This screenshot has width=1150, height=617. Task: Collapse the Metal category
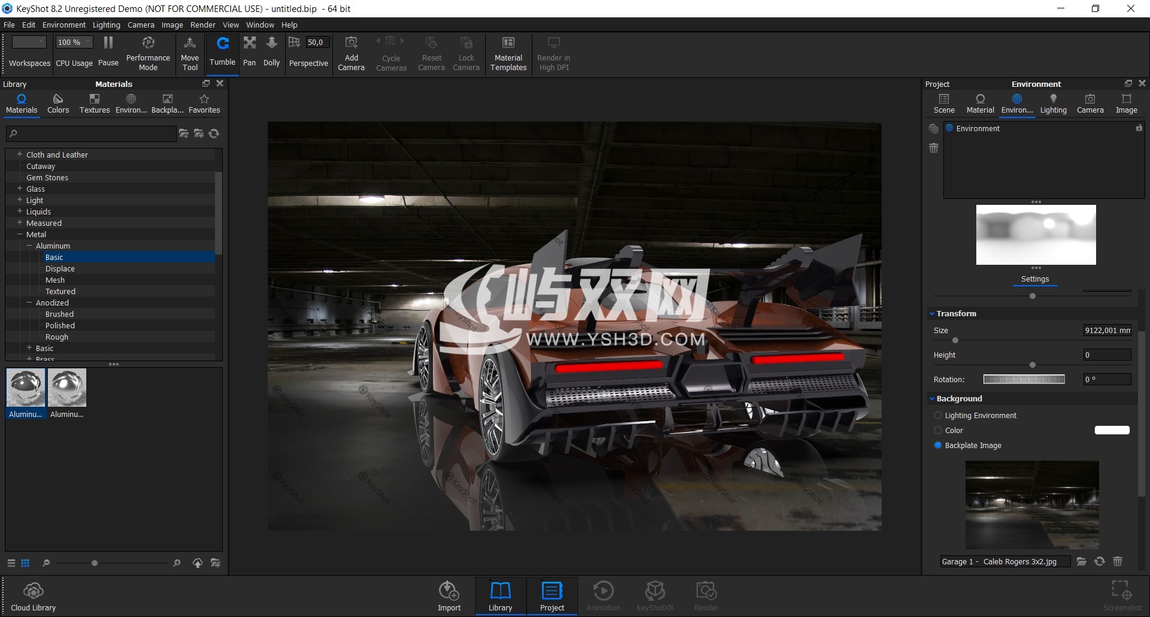[19, 234]
